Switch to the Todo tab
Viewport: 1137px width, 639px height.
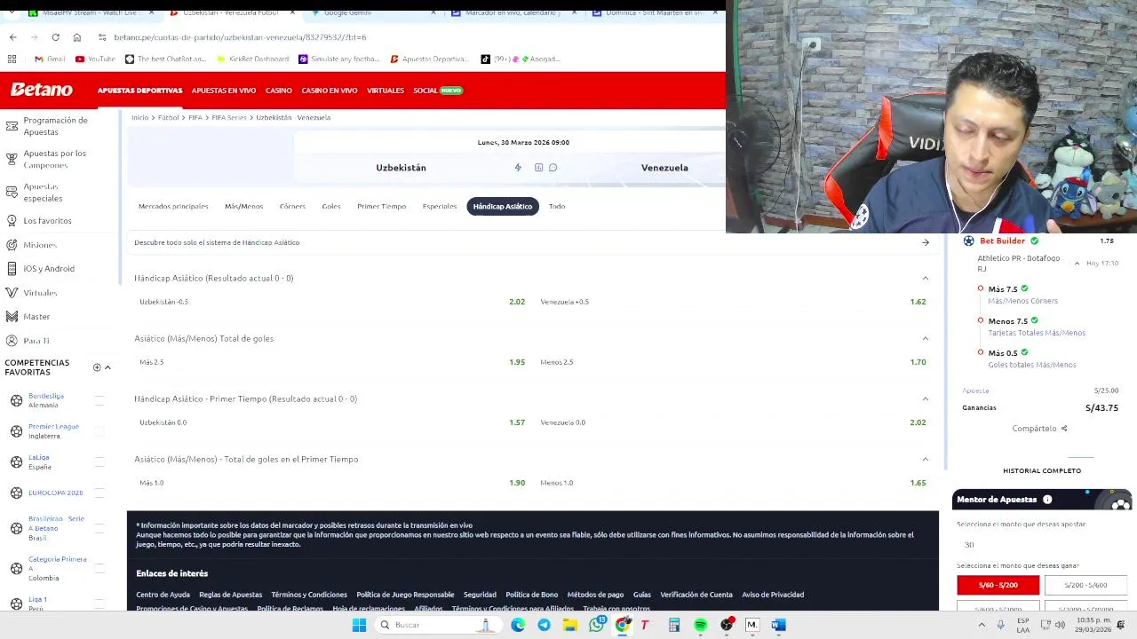coord(557,206)
